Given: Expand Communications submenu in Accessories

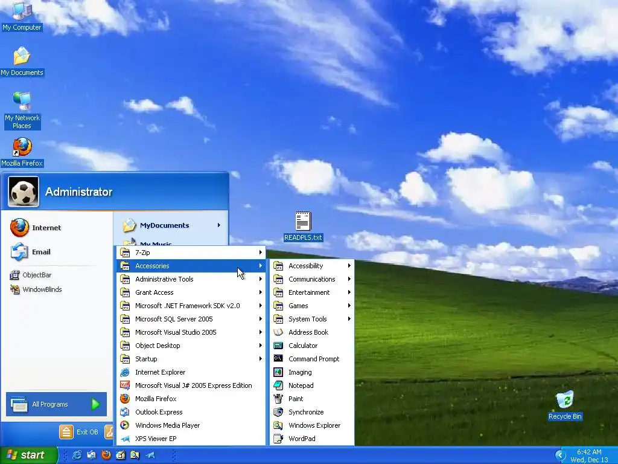Looking at the screenshot, I should click(312, 279).
